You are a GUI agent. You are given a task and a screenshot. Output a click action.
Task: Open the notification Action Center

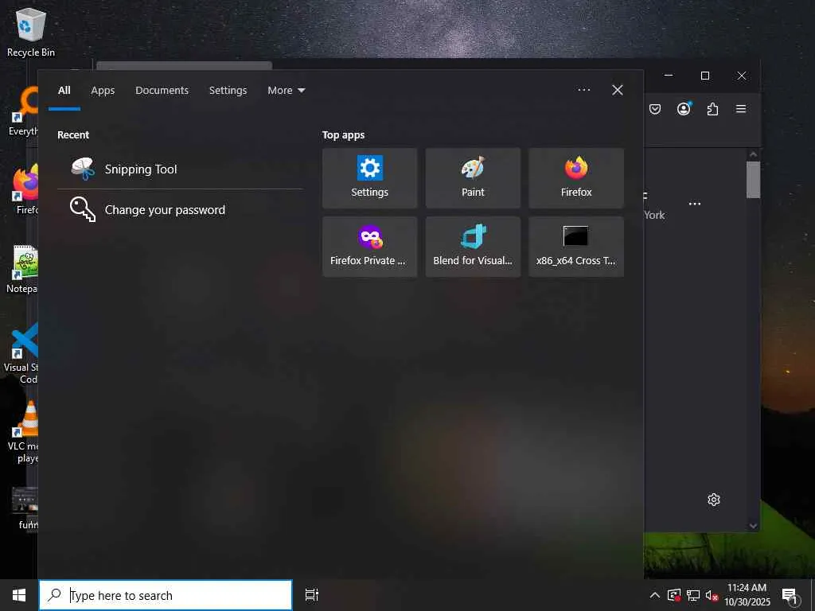[790, 595]
